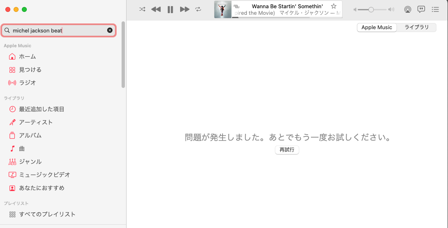Viewport: 448px width, 228px height.
Task: Click the magnifying glass search icon
Action: 7,30
